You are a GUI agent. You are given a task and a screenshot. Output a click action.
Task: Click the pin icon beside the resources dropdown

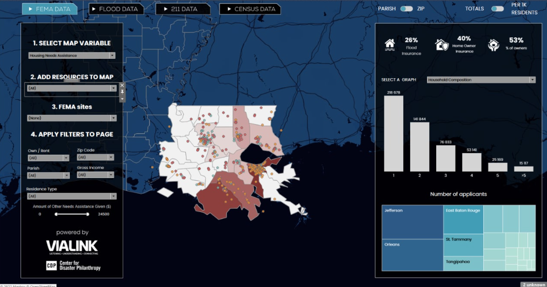122,92
